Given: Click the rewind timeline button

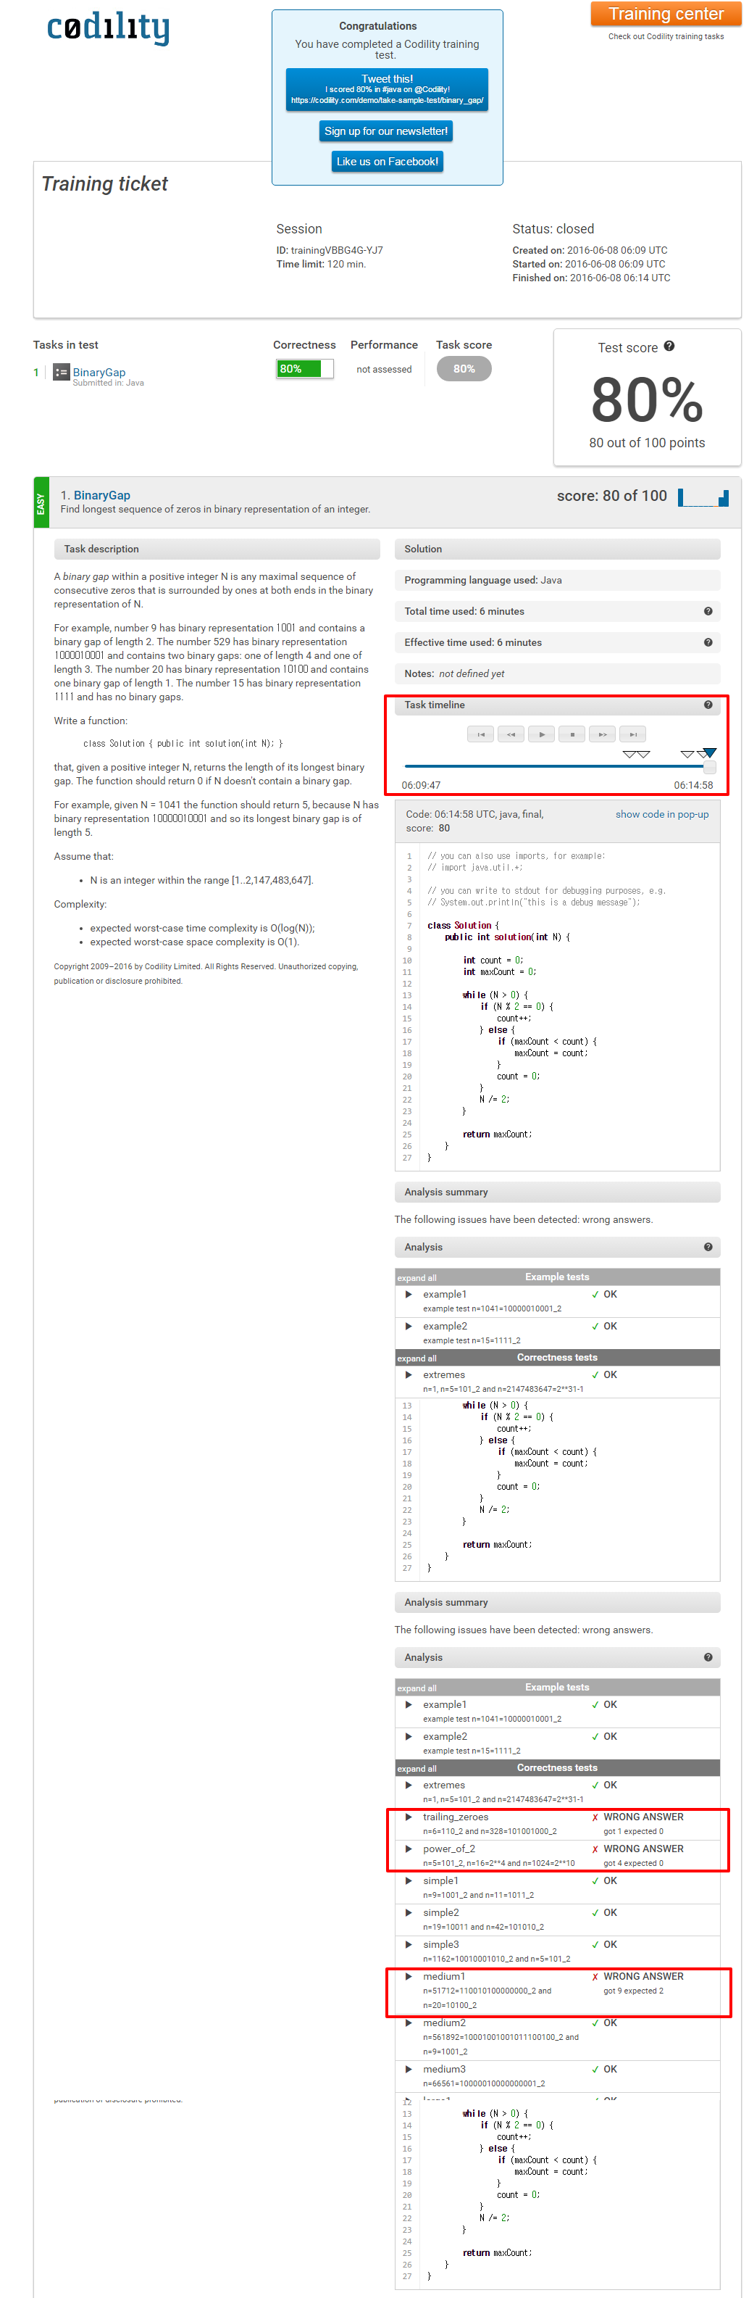Looking at the screenshot, I should (511, 734).
